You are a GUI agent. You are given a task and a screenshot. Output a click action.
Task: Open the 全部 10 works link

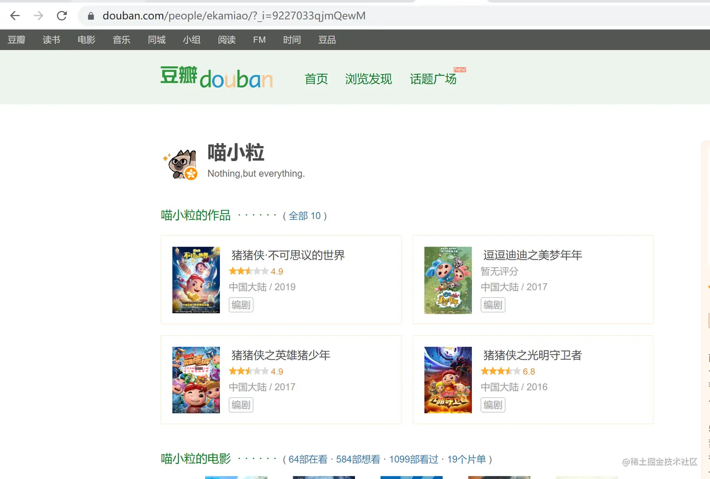coord(305,216)
